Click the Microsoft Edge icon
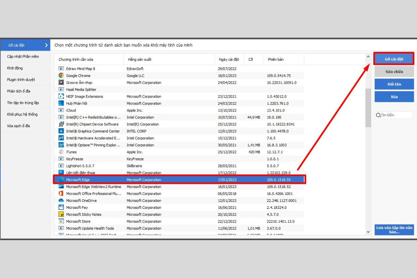417x278 pixels. [x=61, y=180]
